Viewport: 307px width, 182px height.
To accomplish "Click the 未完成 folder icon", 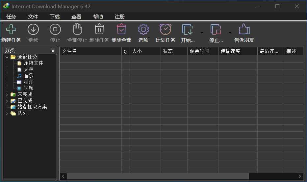I will 13,94.
